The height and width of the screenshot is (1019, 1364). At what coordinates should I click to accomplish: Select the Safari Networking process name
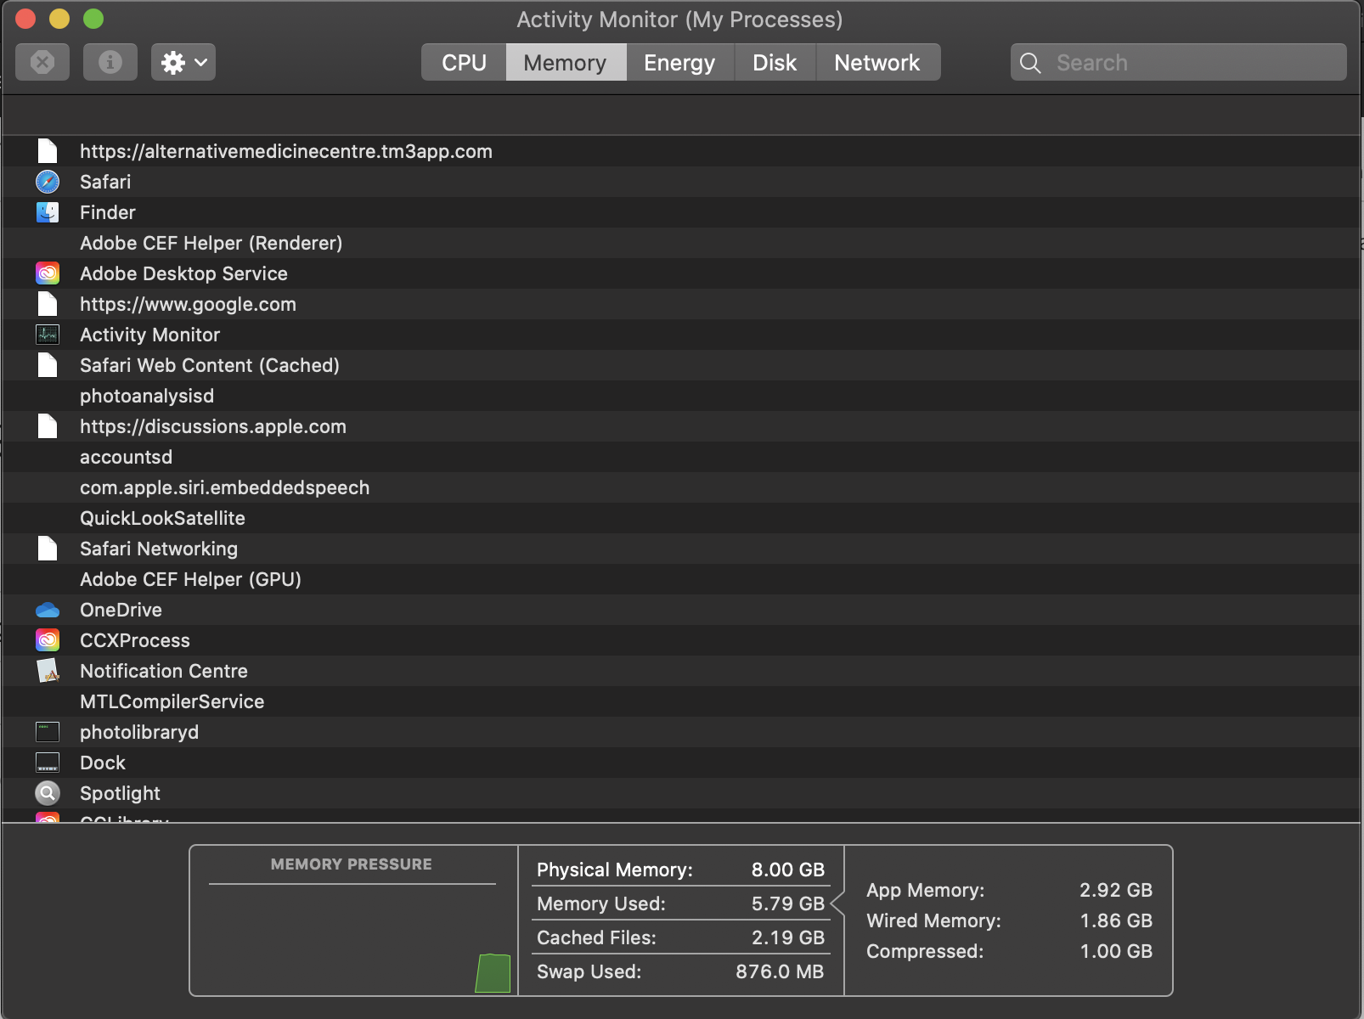point(159,549)
